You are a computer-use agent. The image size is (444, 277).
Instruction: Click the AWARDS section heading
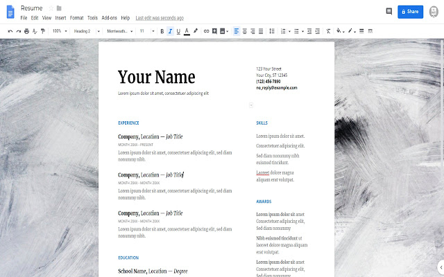[264, 202]
